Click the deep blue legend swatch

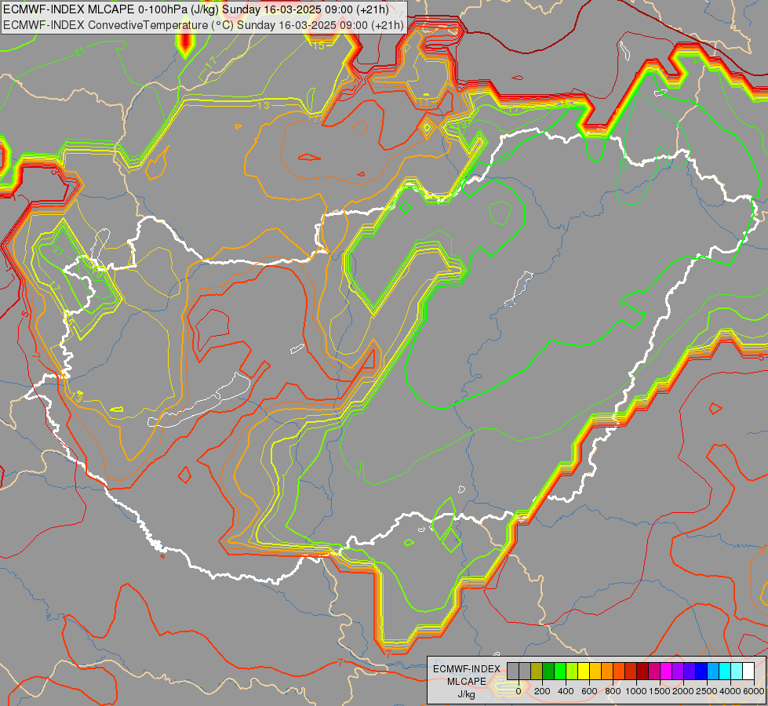[x=702, y=671]
